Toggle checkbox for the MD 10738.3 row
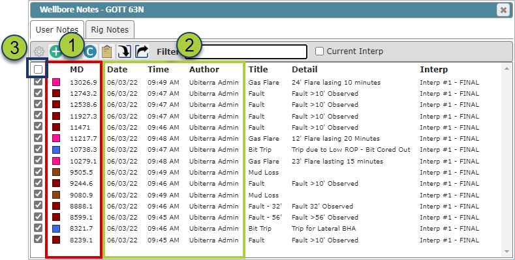This screenshot has width=515, height=260. (x=38, y=149)
